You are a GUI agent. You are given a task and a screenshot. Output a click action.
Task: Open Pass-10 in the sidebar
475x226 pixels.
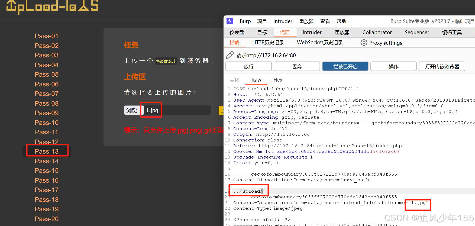47,123
